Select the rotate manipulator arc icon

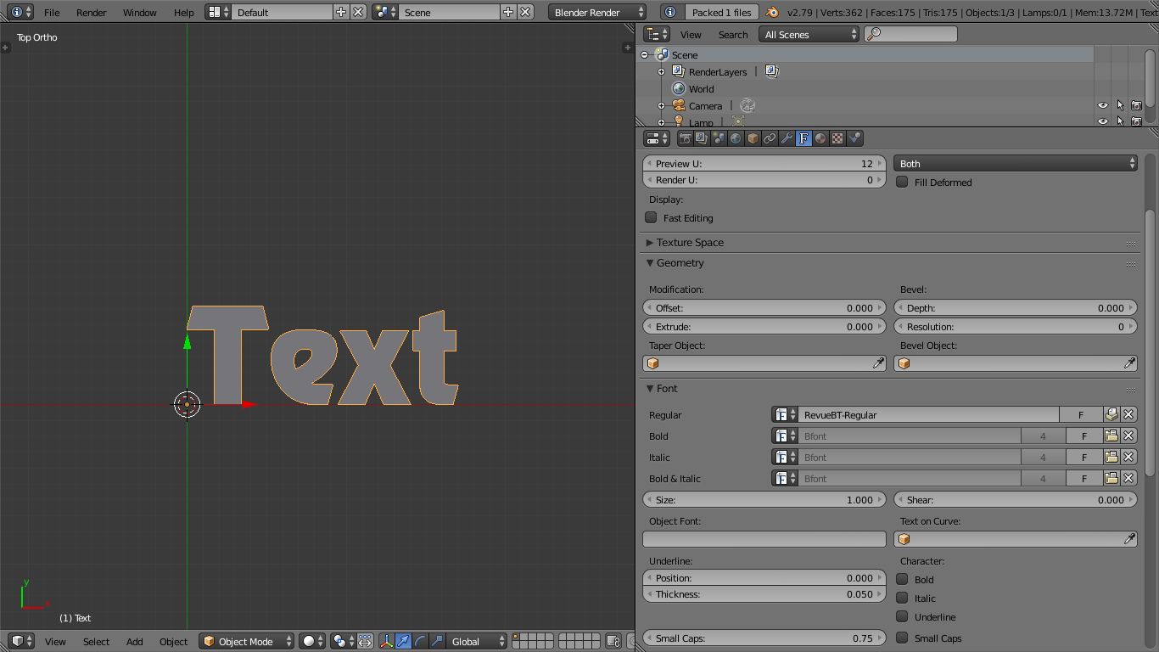click(421, 642)
